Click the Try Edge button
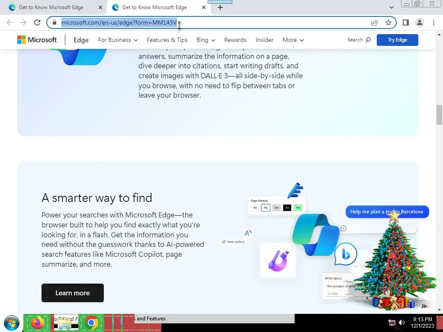The image size is (443, 332). 397,40
